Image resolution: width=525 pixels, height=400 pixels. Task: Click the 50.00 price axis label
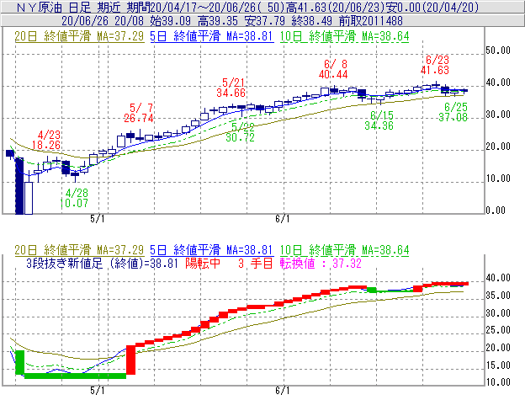(498, 51)
